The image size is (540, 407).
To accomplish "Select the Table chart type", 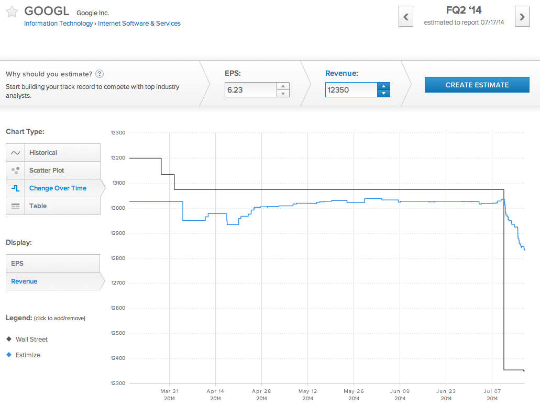I will tap(53, 206).
